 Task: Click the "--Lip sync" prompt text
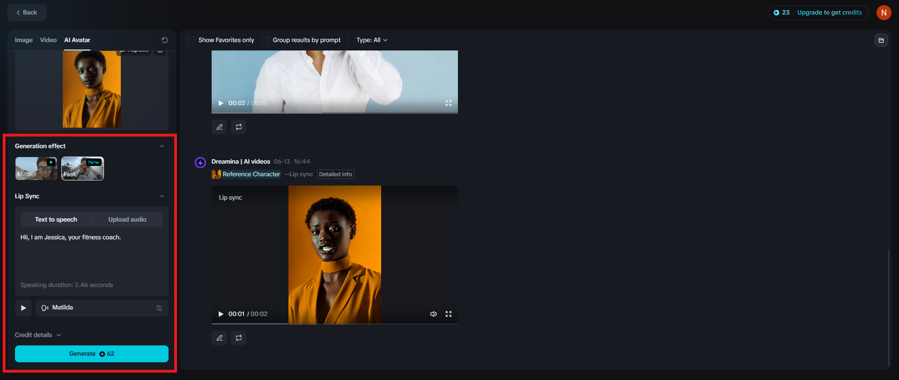point(299,174)
